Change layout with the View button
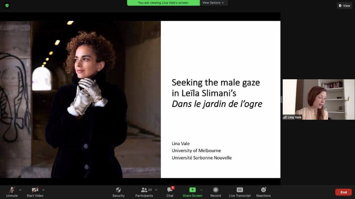The width and height of the screenshot is (355, 199). [344, 6]
